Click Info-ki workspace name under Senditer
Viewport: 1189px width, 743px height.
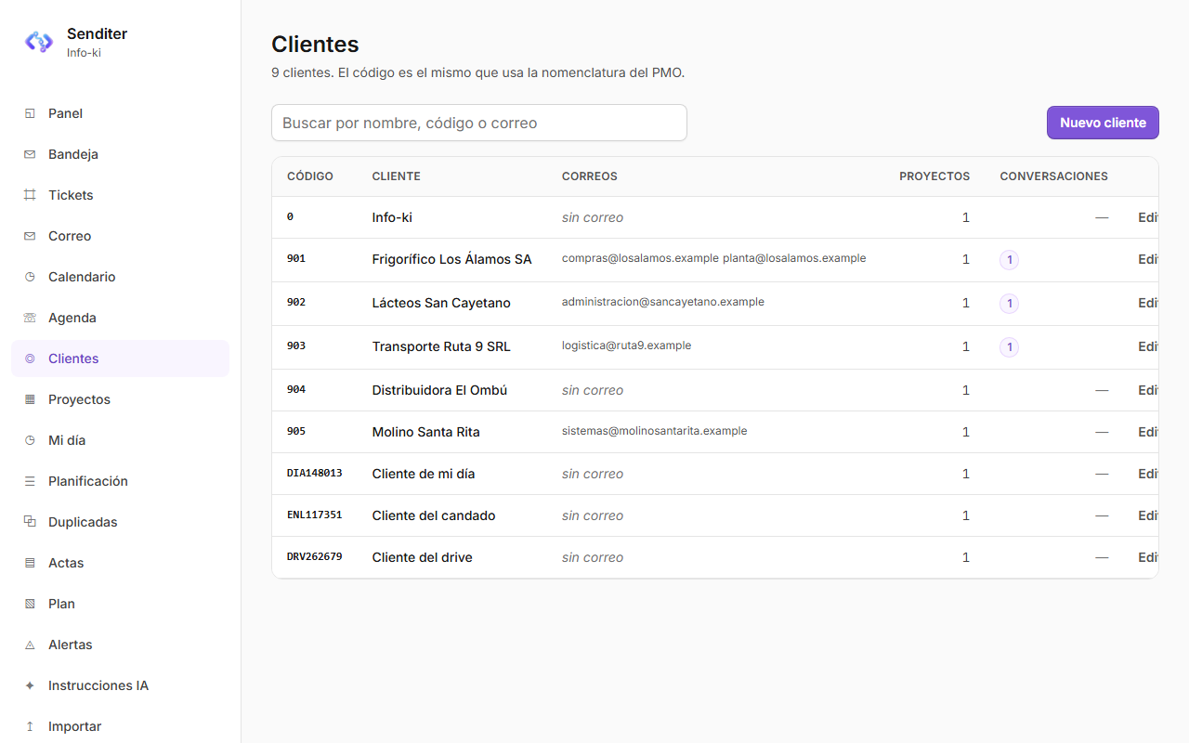[x=84, y=53]
